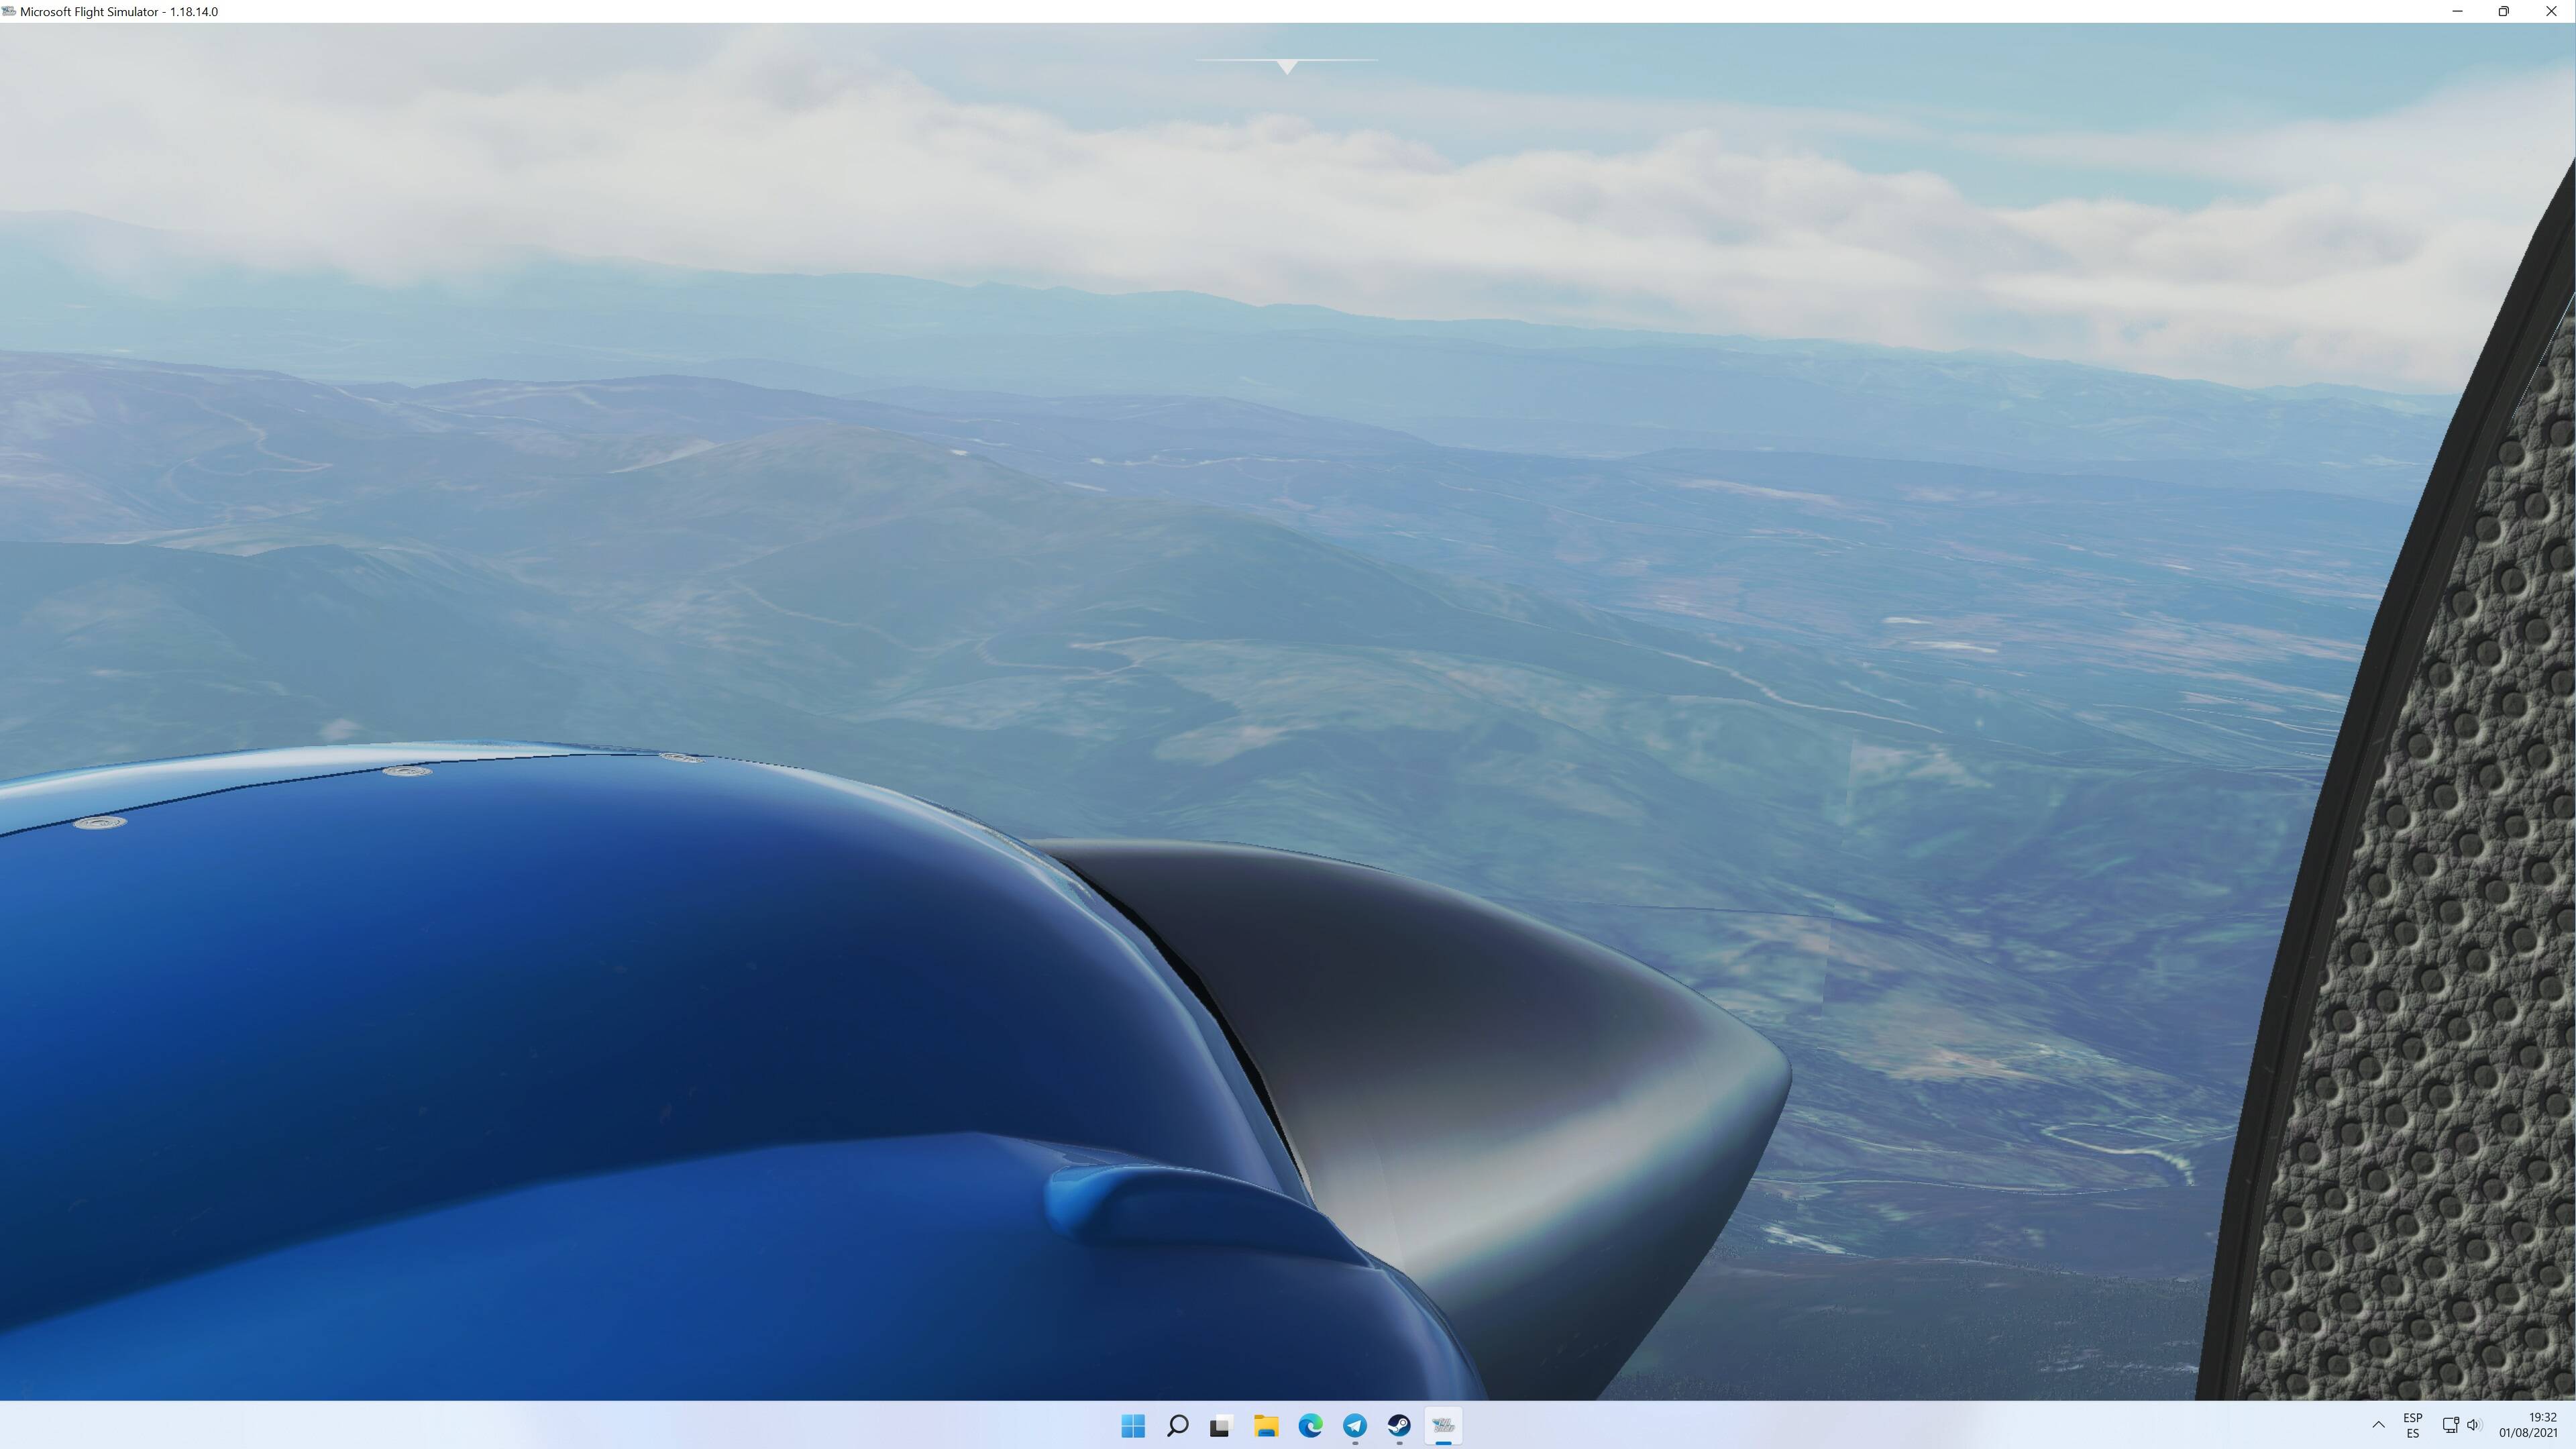
Task: Reveal the sim toolbar handle arrow
Action: (x=1287, y=66)
